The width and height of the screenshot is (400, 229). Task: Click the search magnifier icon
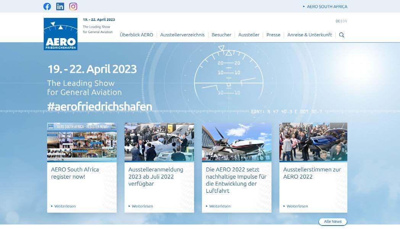(x=342, y=35)
